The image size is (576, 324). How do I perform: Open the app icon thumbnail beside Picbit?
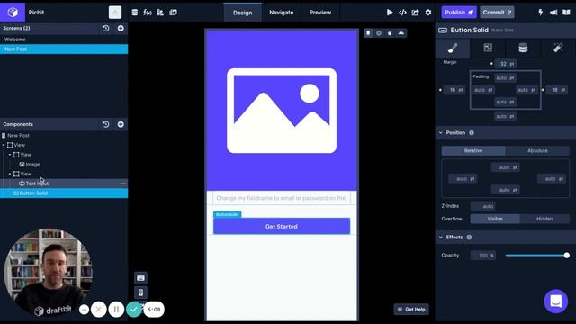tap(115, 12)
